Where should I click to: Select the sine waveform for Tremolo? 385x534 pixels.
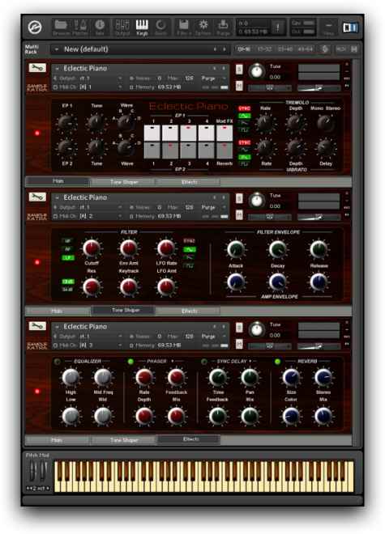tap(245, 116)
